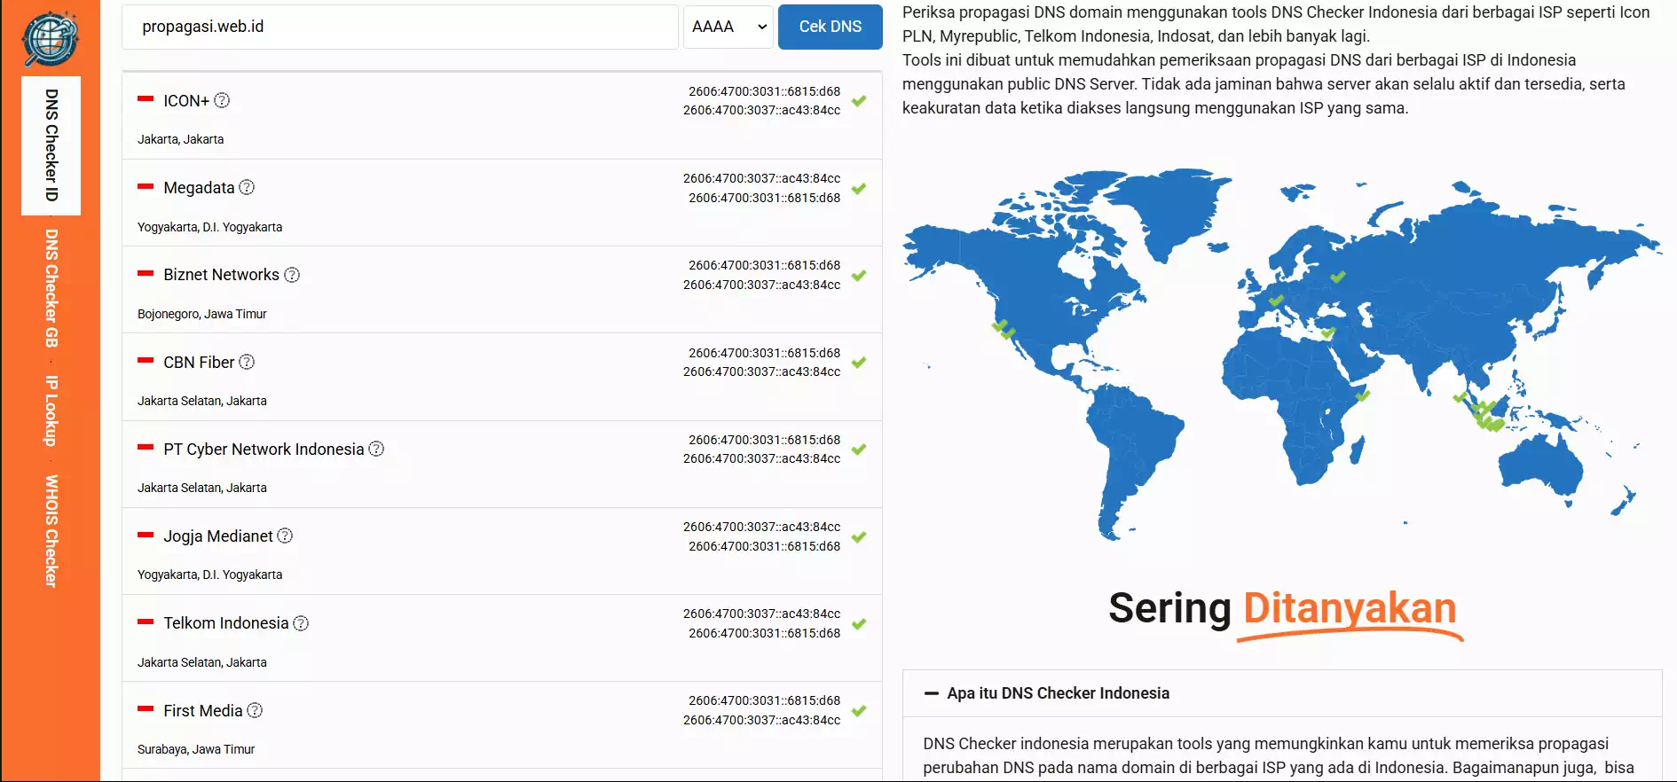The image size is (1677, 782).
Task: Click the ISP name ICON+
Action: tap(186, 100)
